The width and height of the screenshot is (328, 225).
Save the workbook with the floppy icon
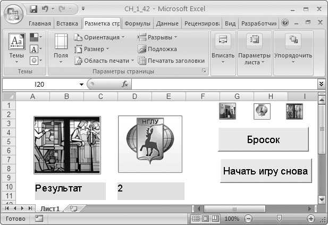coord(33,9)
